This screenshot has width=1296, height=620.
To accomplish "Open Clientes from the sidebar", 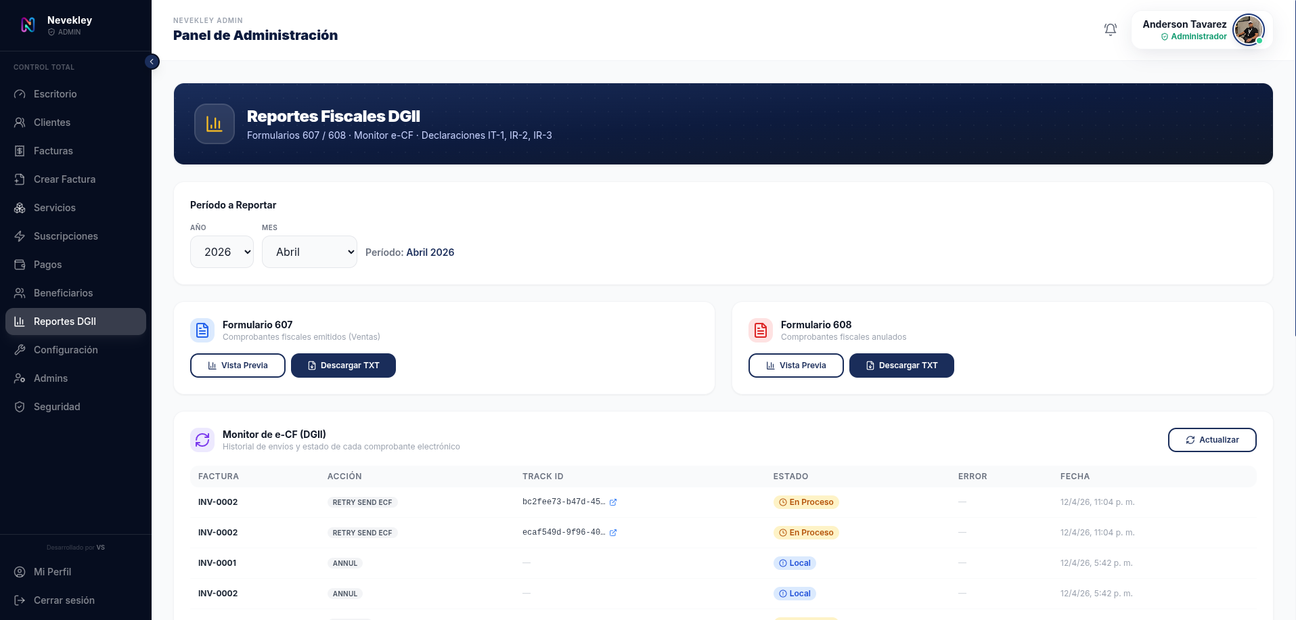I will (76, 123).
